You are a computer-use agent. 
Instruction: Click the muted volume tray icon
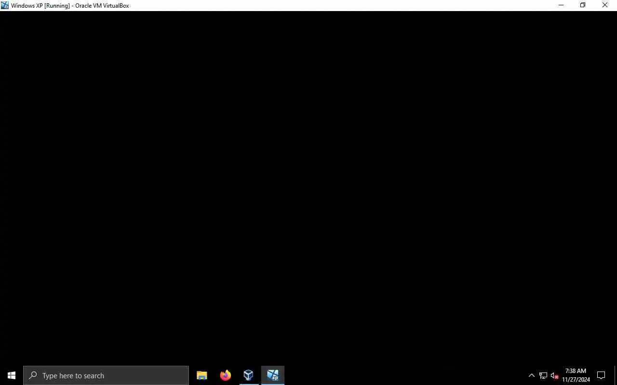[x=554, y=375]
